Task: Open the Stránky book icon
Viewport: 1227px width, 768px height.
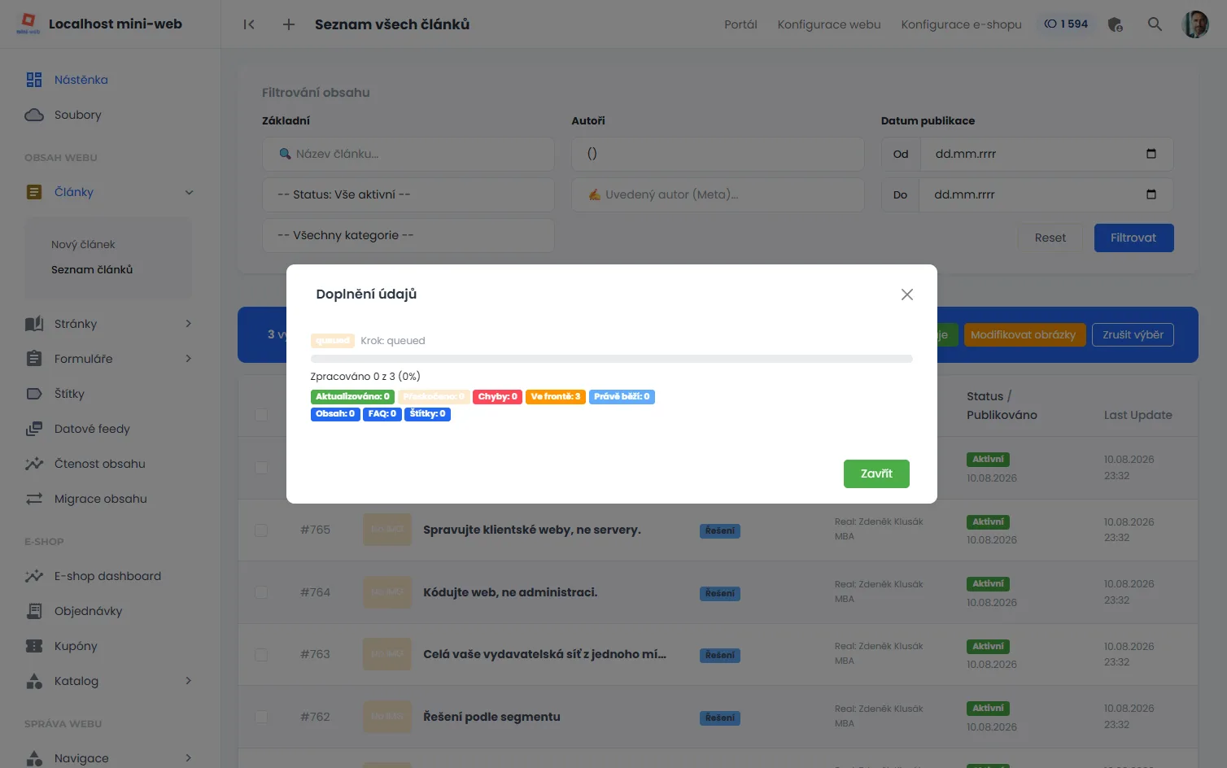Action: [x=34, y=324]
